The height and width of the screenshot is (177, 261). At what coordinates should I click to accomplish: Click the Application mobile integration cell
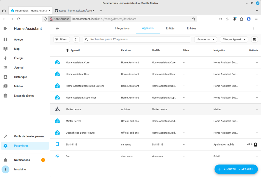click(224, 144)
